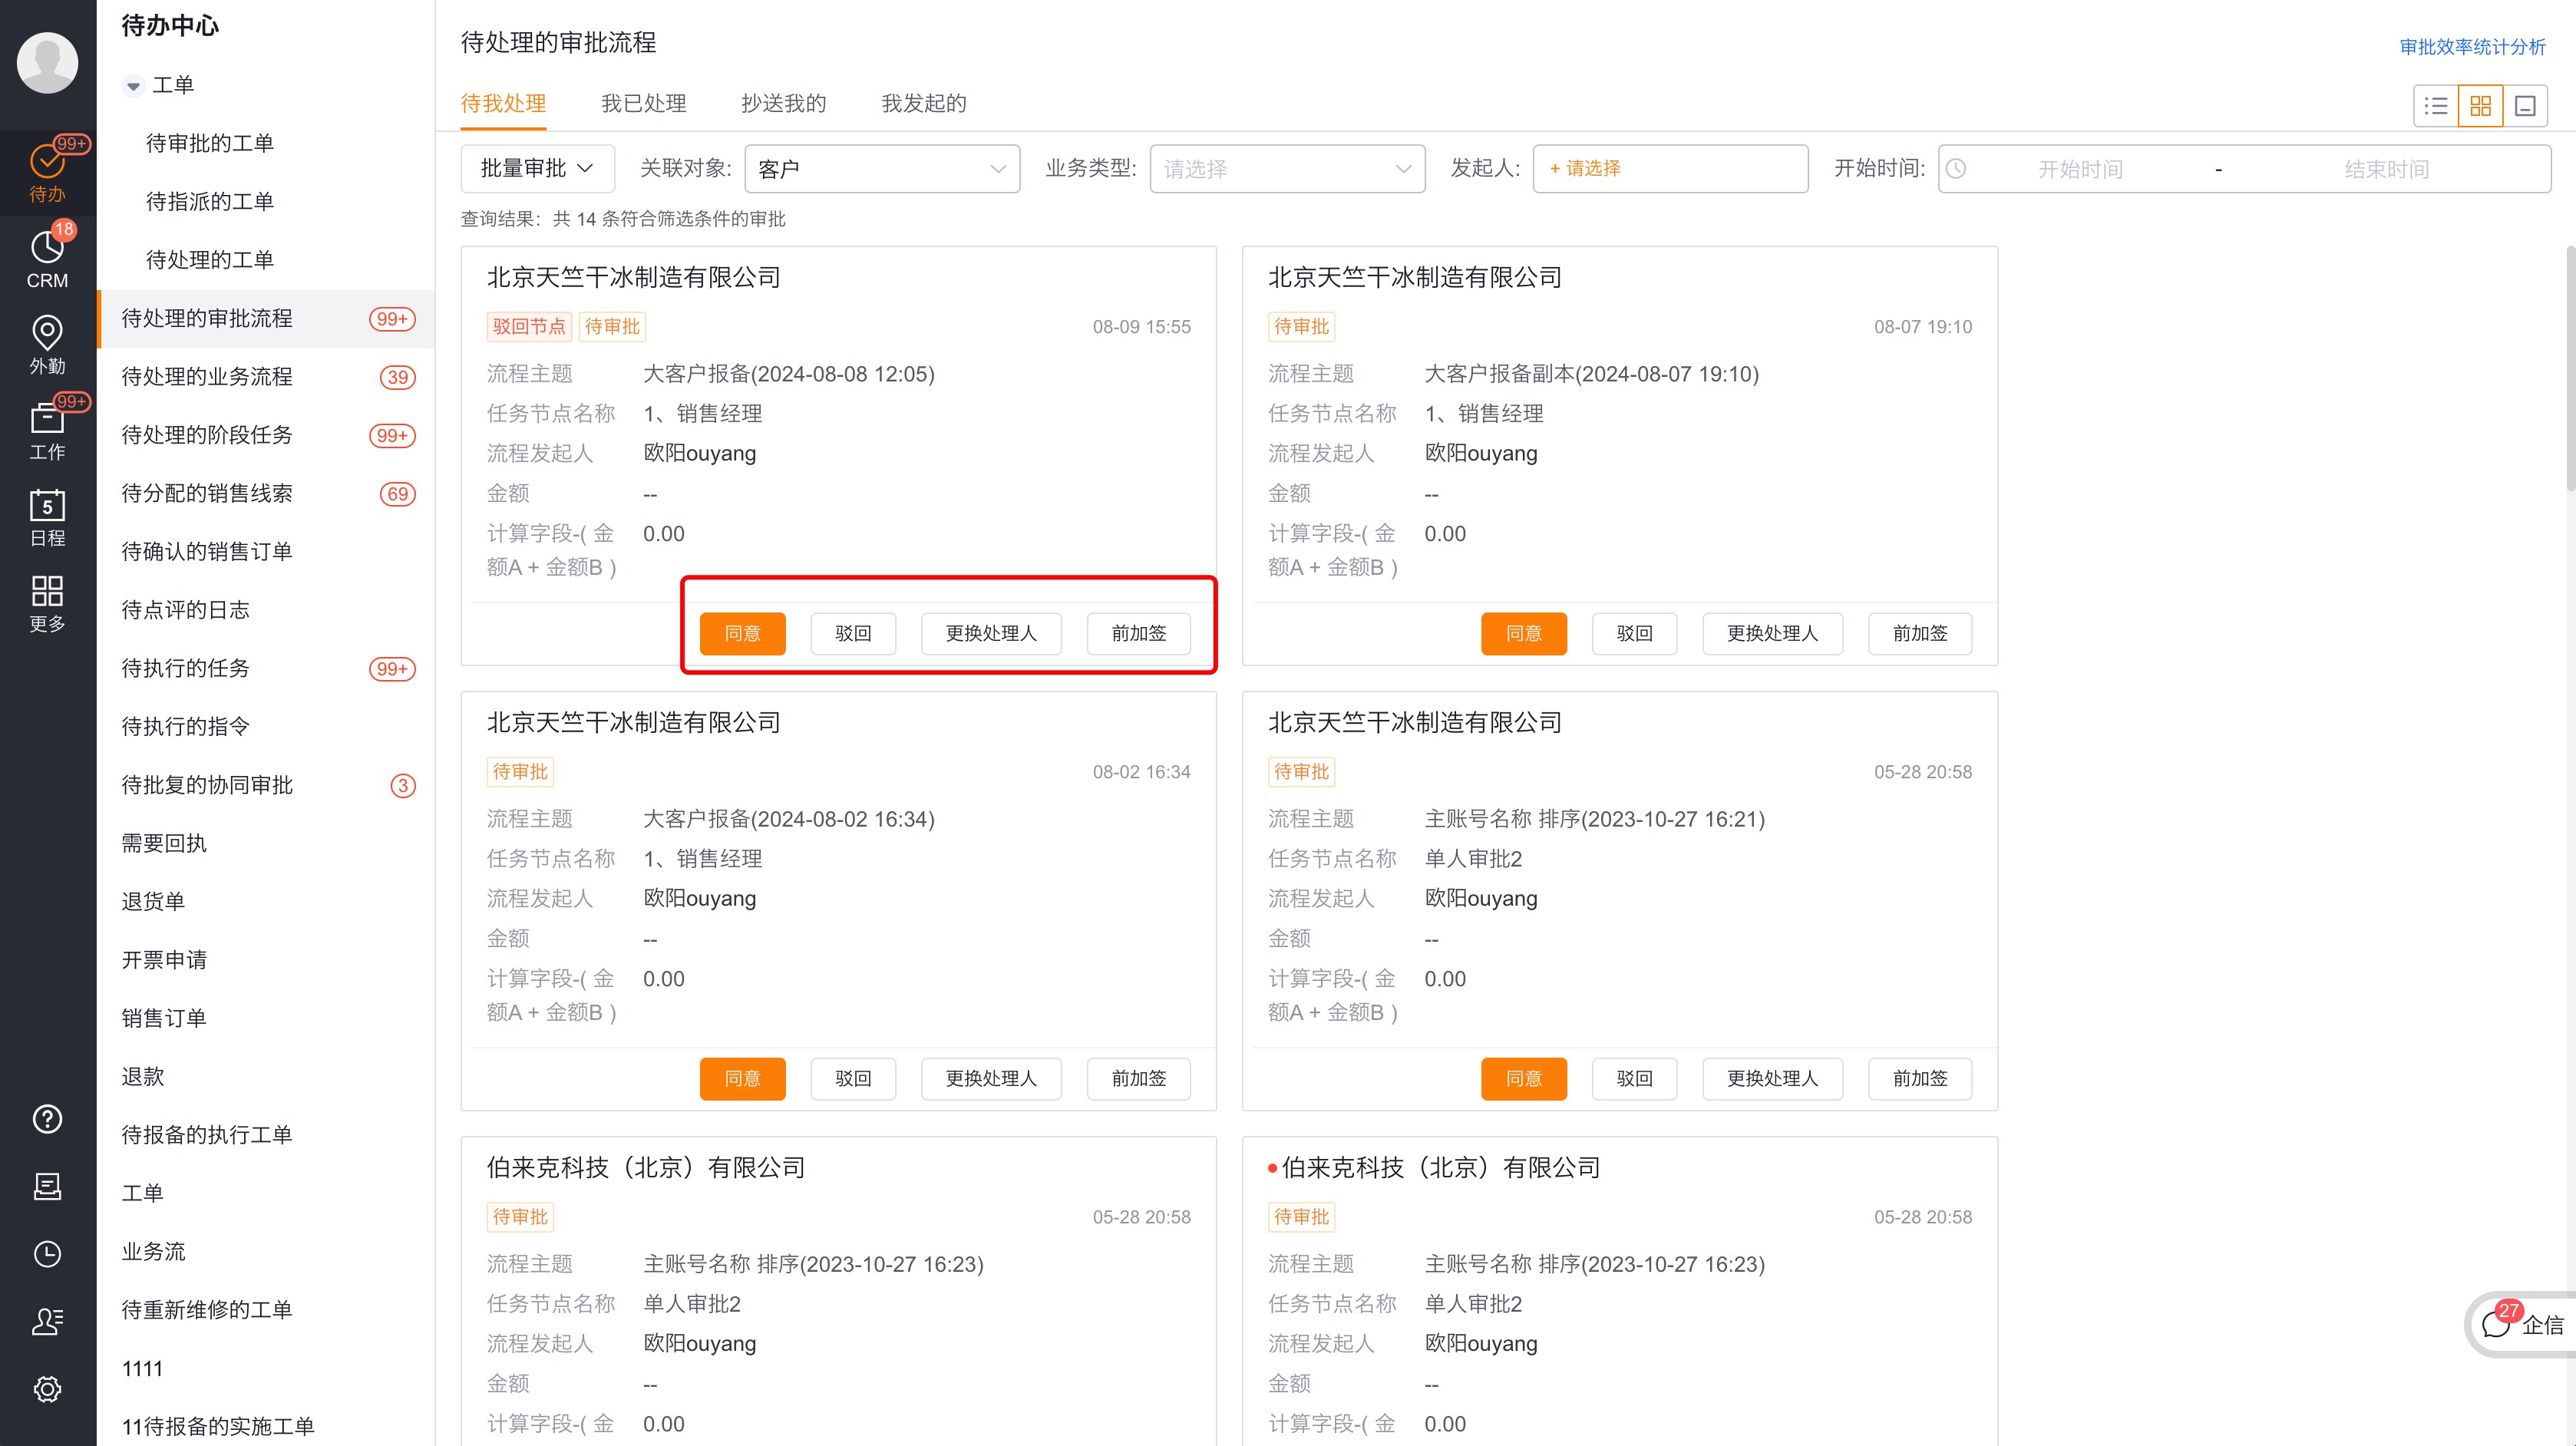Click 同意 on 08-02 16:34 card
This screenshot has height=1446, width=2576.
[742, 1078]
